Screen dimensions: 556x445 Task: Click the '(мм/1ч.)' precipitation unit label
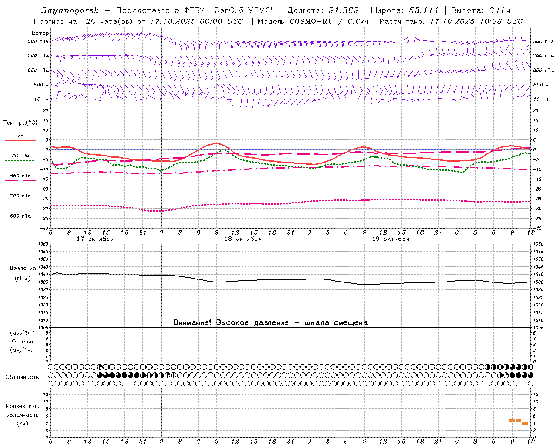point(22,350)
